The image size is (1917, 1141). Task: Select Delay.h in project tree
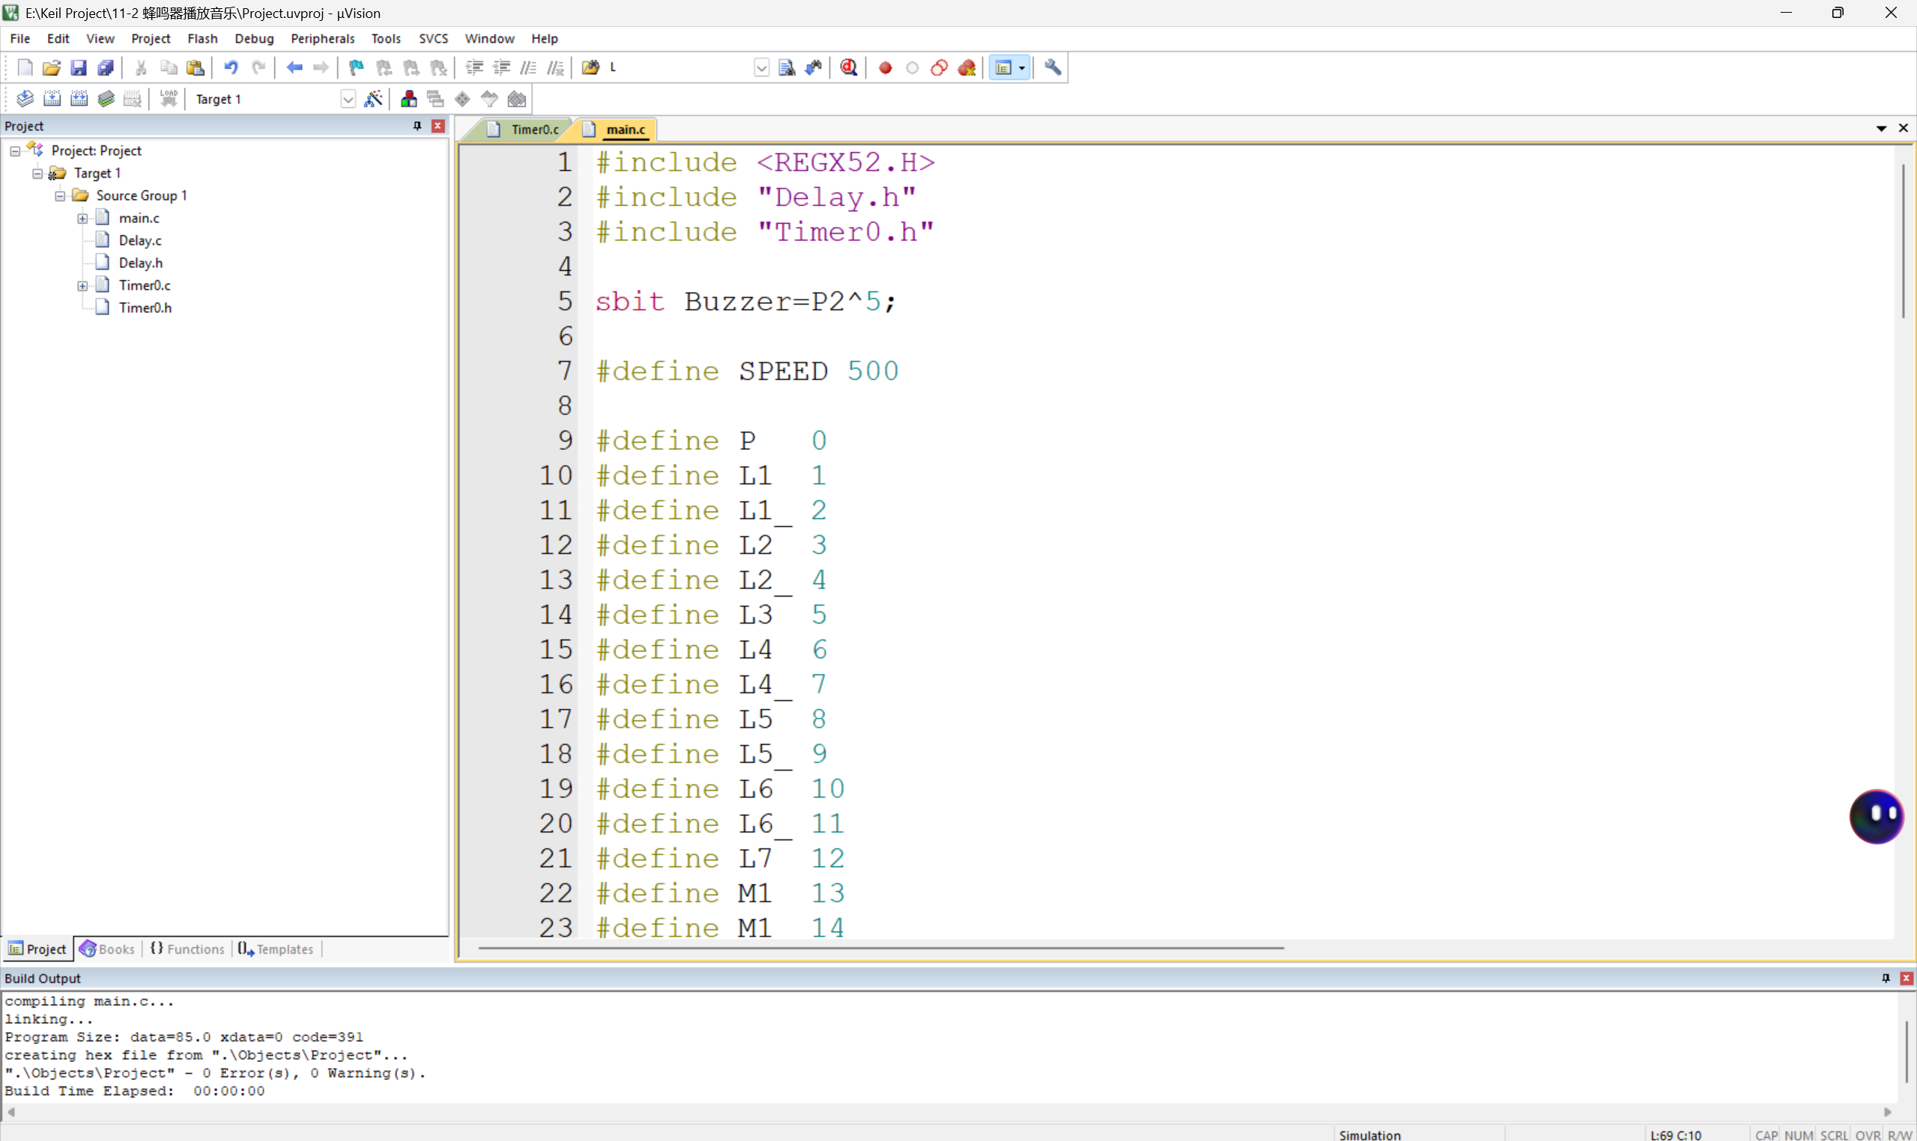(140, 263)
